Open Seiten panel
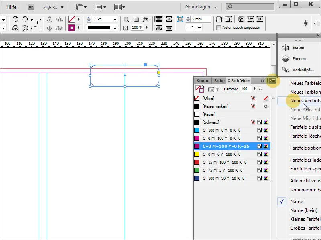The height and width of the screenshot is (240, 321). click(x=298, y=47)
